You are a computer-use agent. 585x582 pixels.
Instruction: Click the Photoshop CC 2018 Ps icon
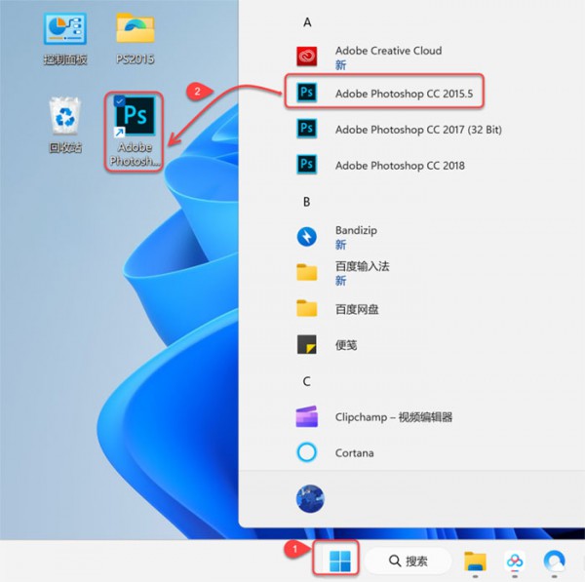coord(307,165)
